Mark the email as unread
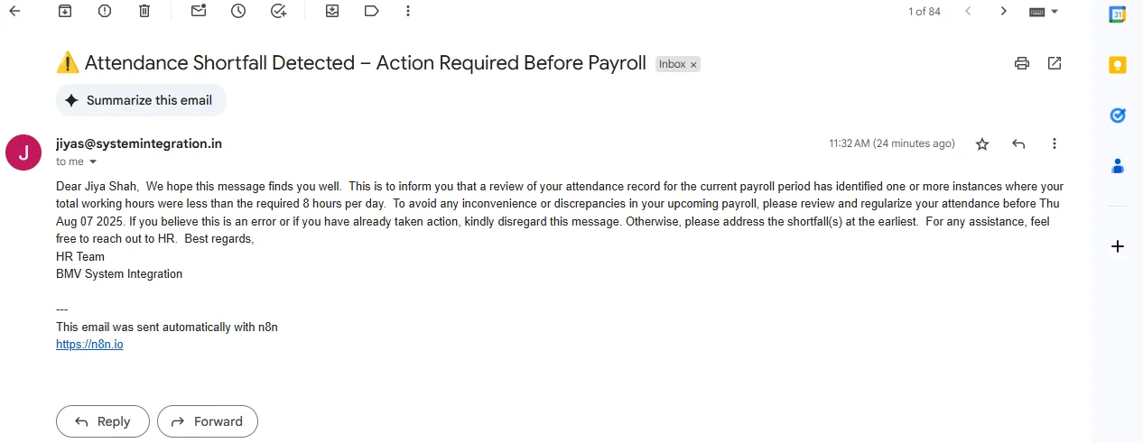This screenshot has width=1143, height=443. pyautogui.click(x=199, y=11)
